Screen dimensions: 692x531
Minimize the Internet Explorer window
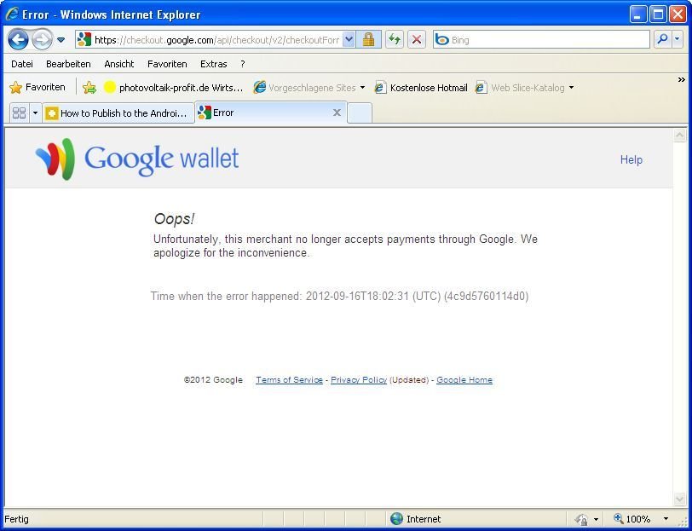pos(637,14)
